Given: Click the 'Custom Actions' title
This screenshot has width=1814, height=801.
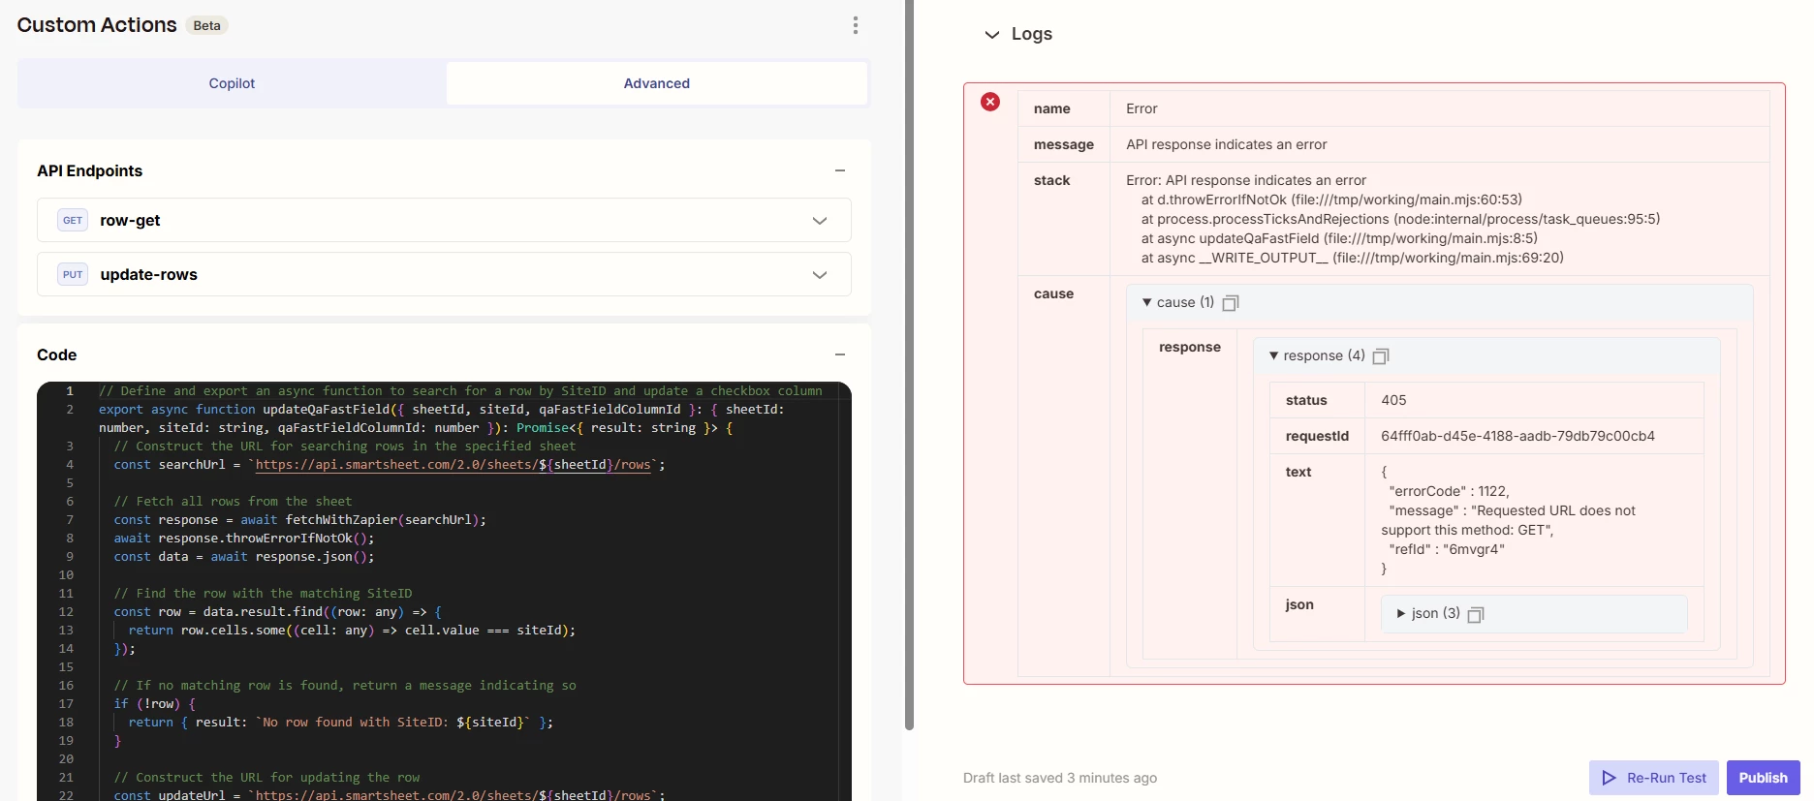Looking at the screenshot, I should pos(97,25).
